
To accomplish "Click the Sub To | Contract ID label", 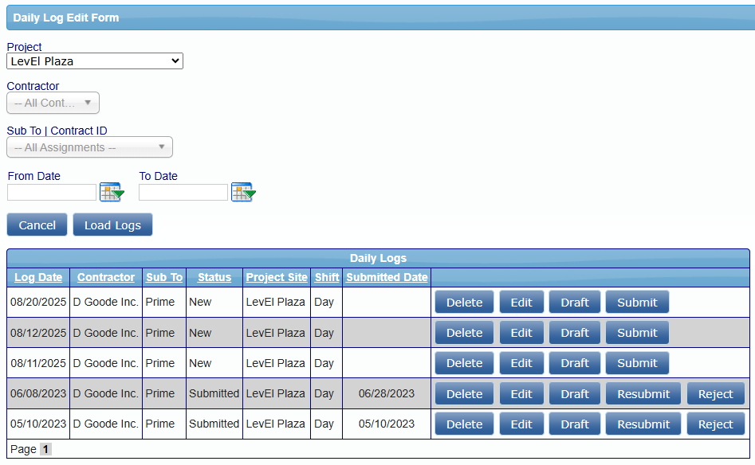I will pos(57,131).
